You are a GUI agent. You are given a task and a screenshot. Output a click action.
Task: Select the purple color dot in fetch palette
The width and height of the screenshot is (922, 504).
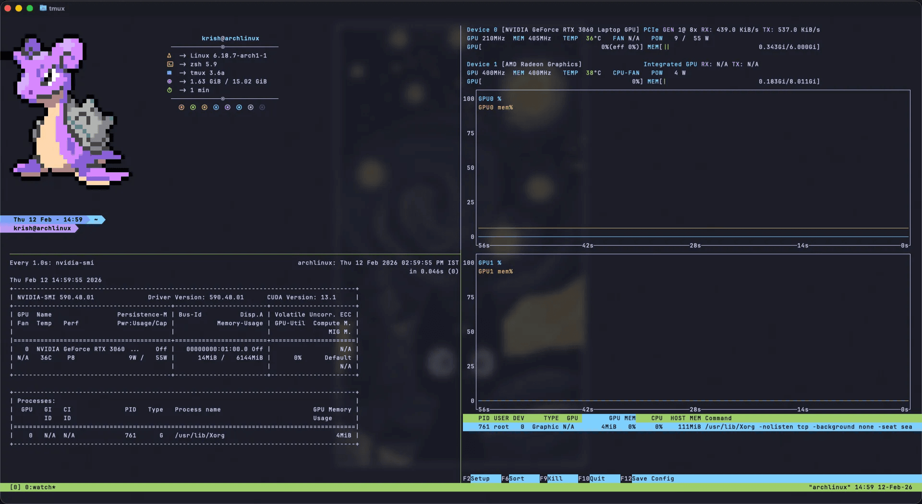point(228,107)
